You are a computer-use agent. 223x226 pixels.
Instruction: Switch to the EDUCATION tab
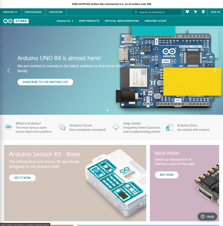(x=56, y=12)
